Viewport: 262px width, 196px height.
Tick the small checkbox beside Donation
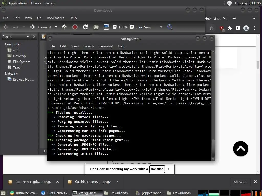pos(168,169)
